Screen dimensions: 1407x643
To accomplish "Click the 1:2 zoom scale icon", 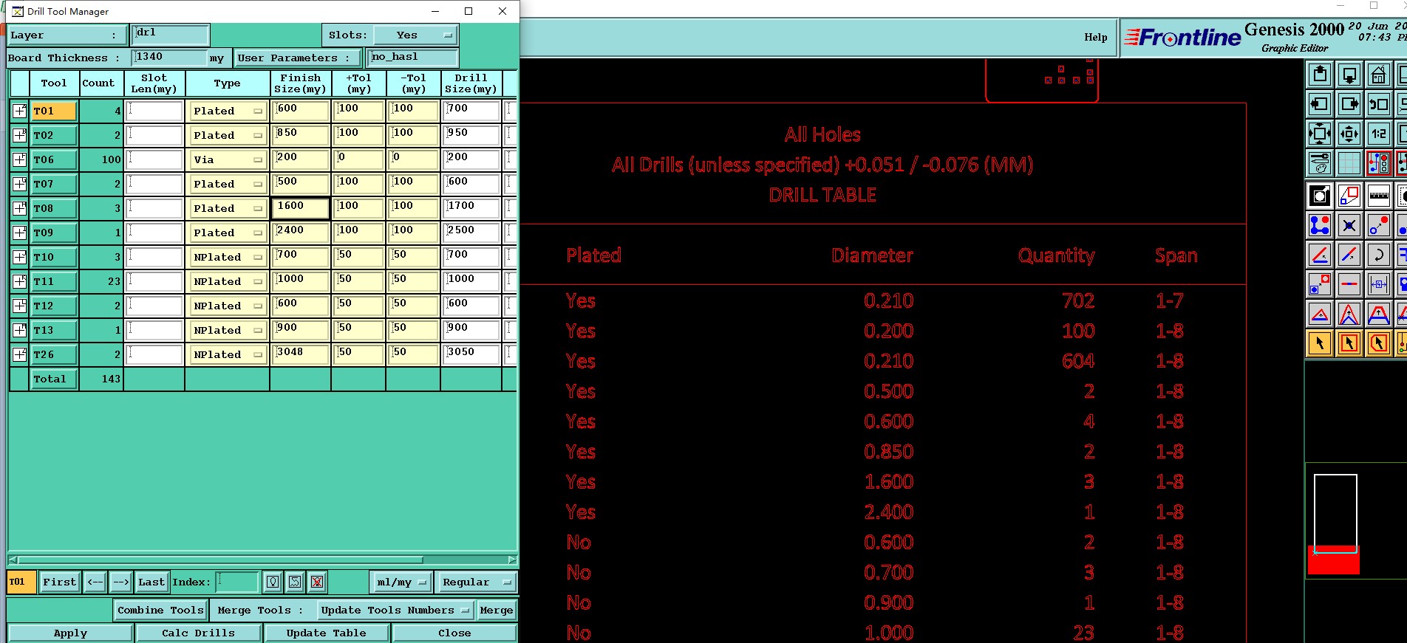I will [x=1379, y=134].
